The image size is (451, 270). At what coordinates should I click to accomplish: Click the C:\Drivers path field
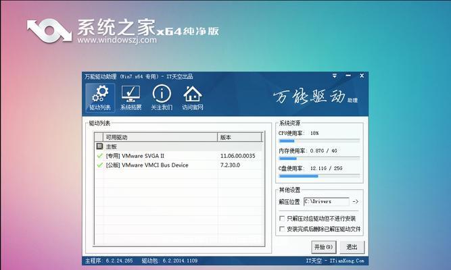(326, 202)
